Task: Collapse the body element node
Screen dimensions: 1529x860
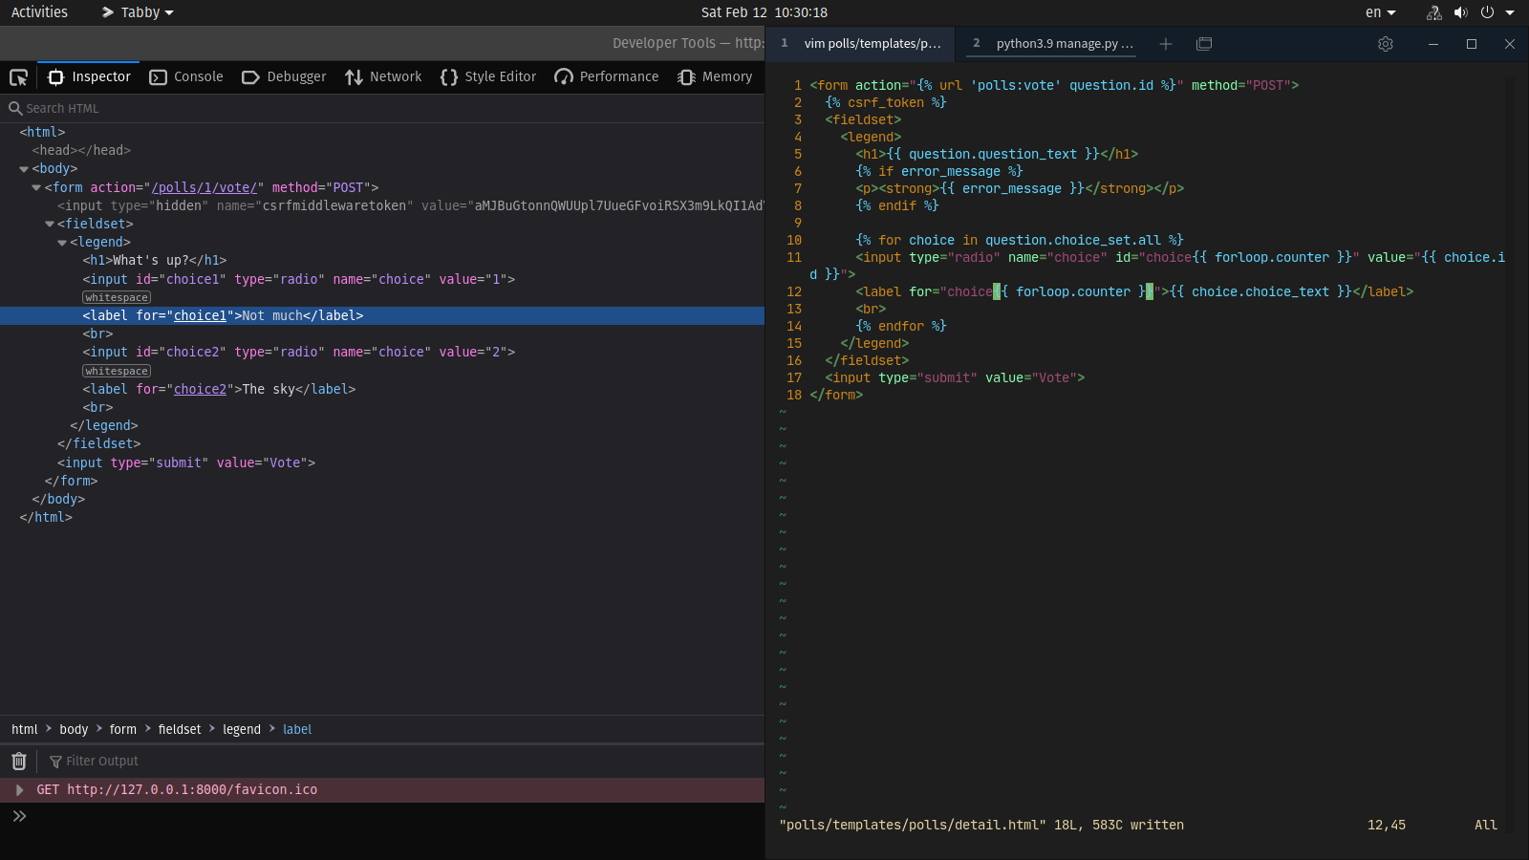Action: pyautogui.click(x=24, y=169)
